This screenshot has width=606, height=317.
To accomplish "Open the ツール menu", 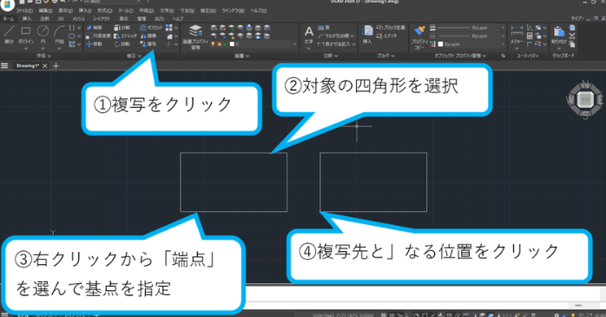I will (126, 10).
